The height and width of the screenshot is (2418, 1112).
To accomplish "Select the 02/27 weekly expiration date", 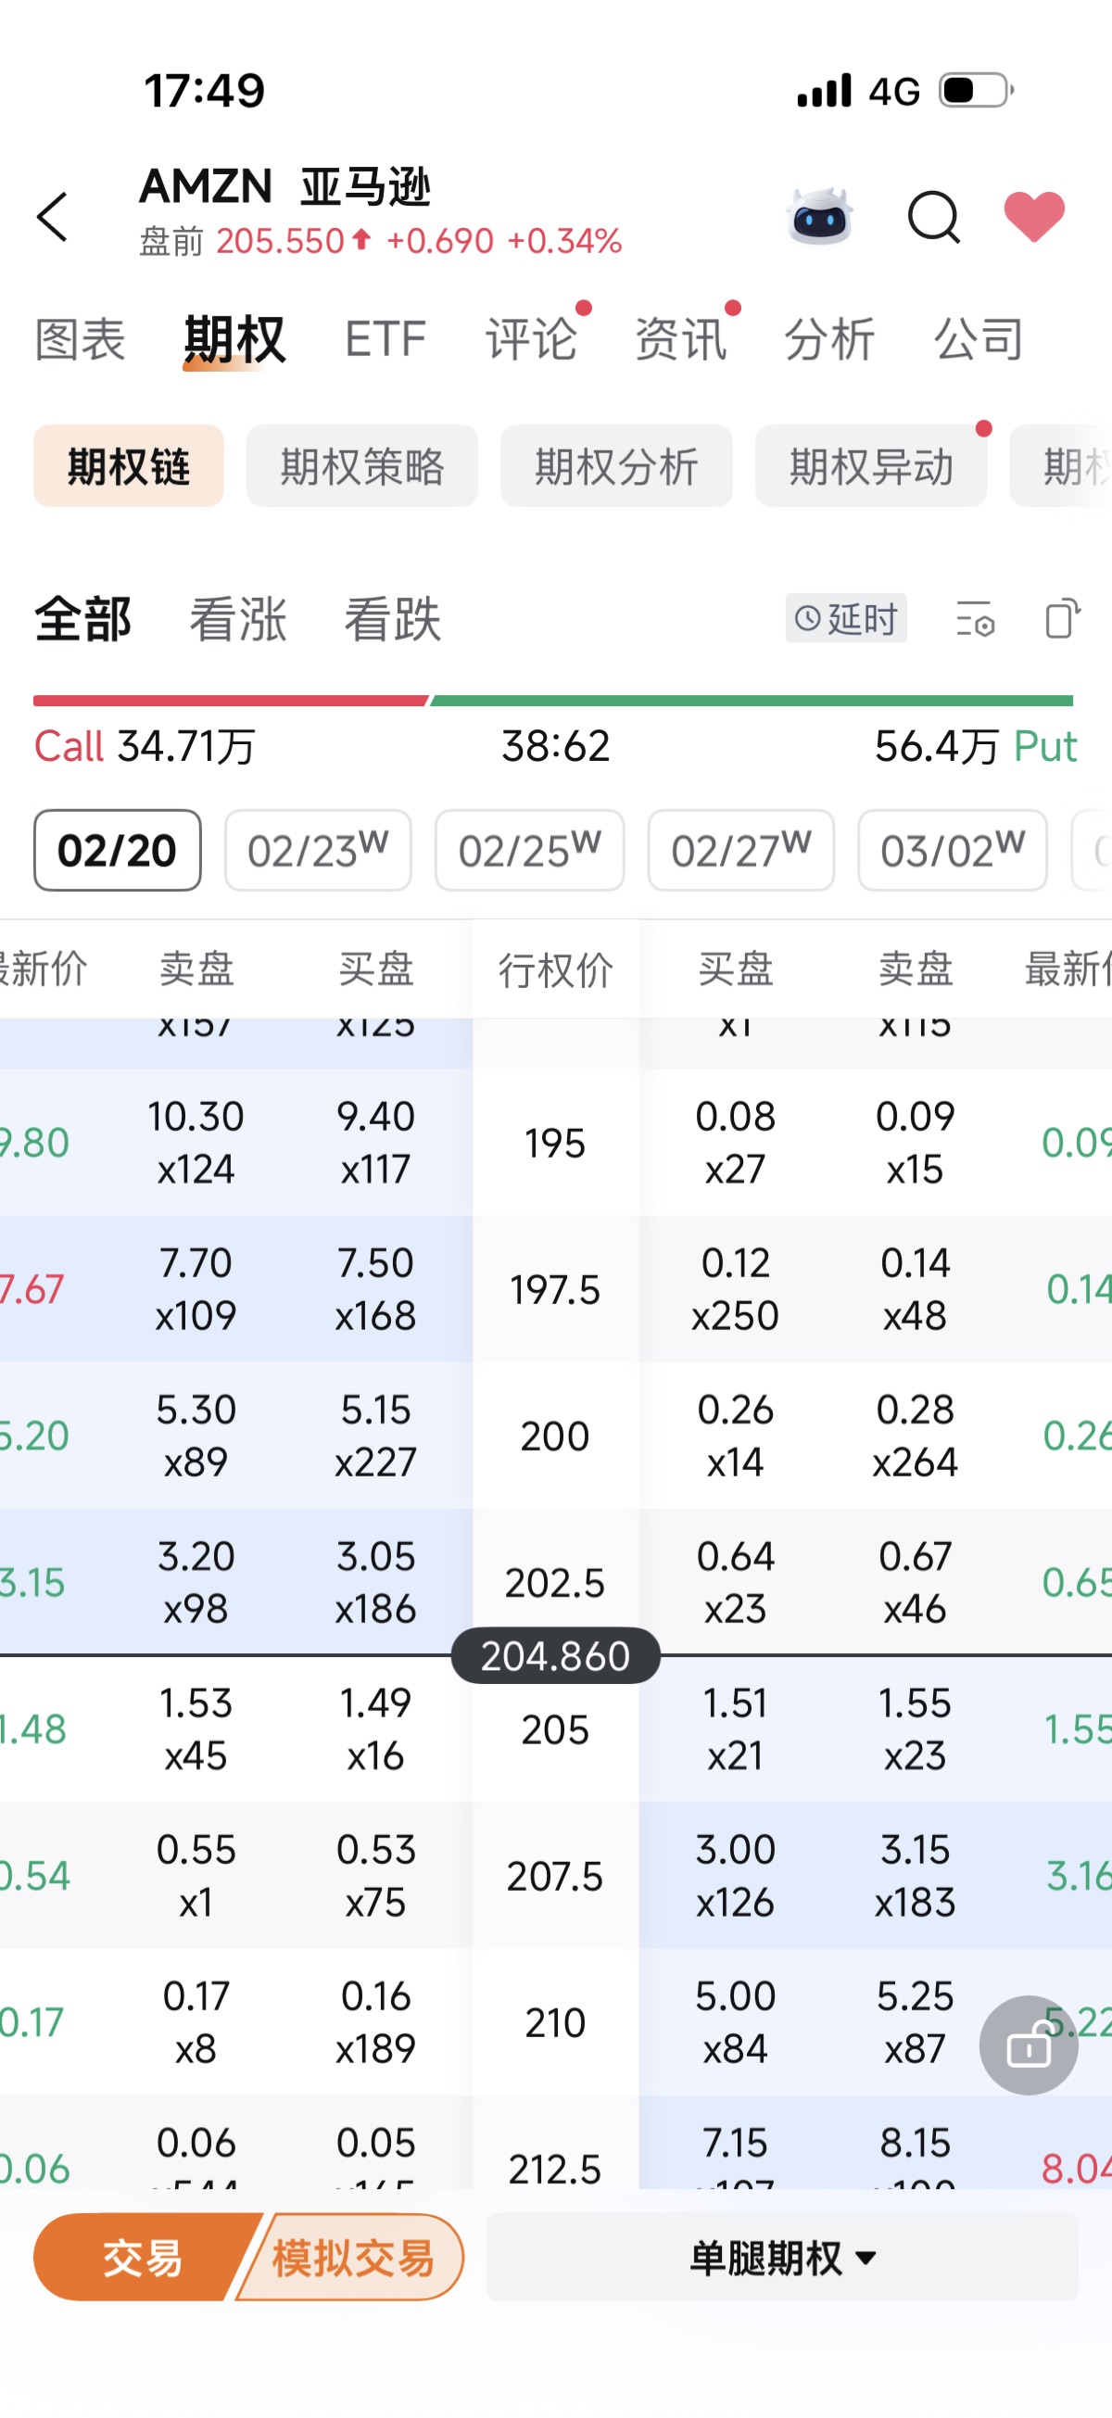I will tap(740, 851).
